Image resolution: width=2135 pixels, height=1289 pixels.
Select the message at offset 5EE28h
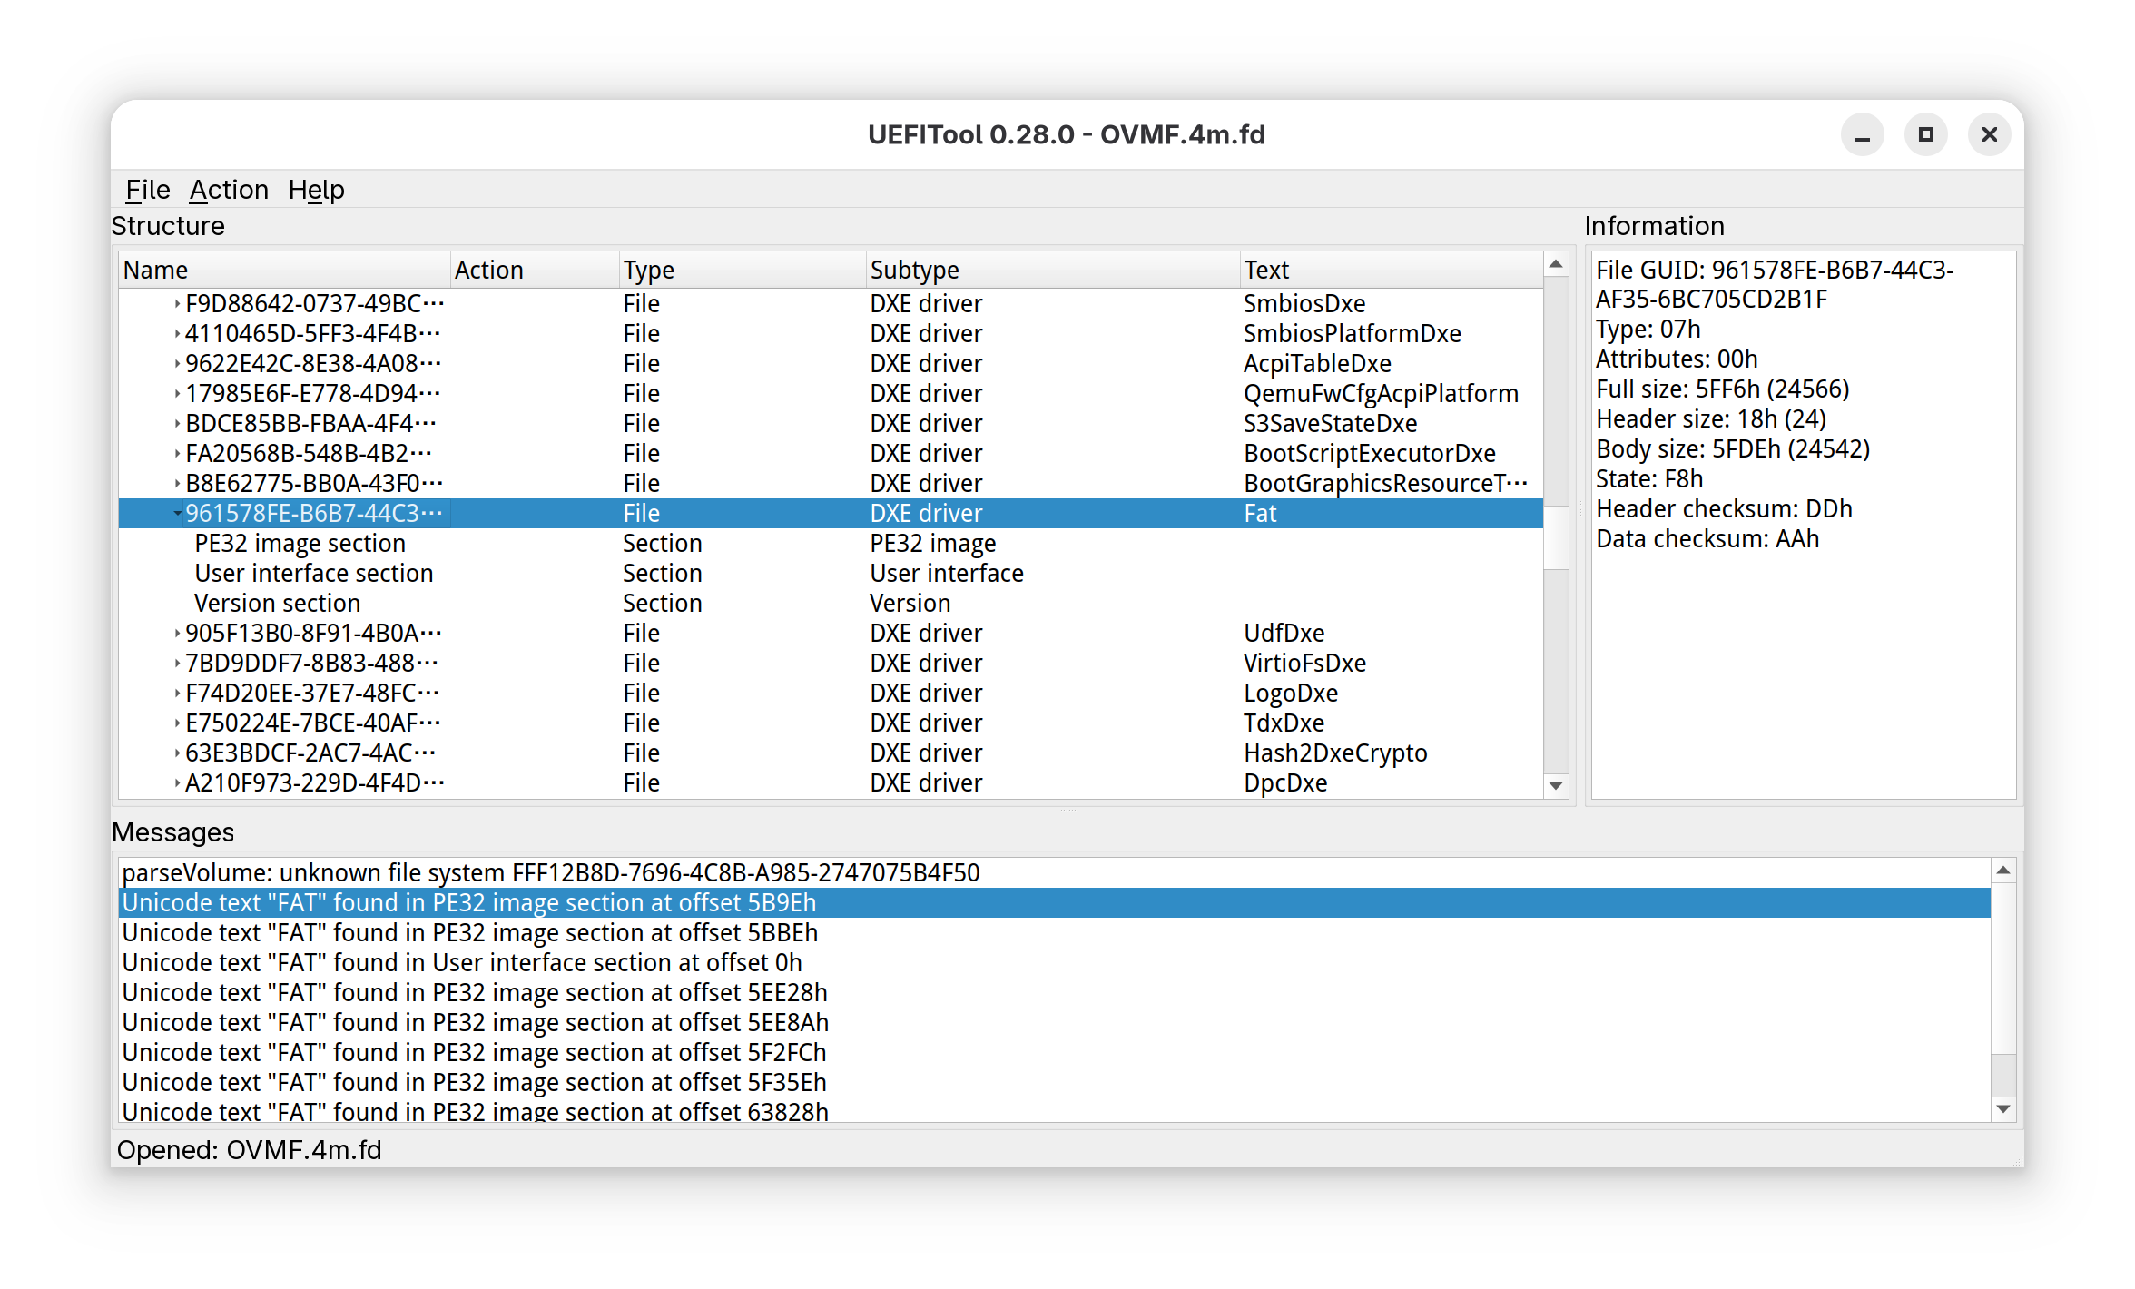1055,993
